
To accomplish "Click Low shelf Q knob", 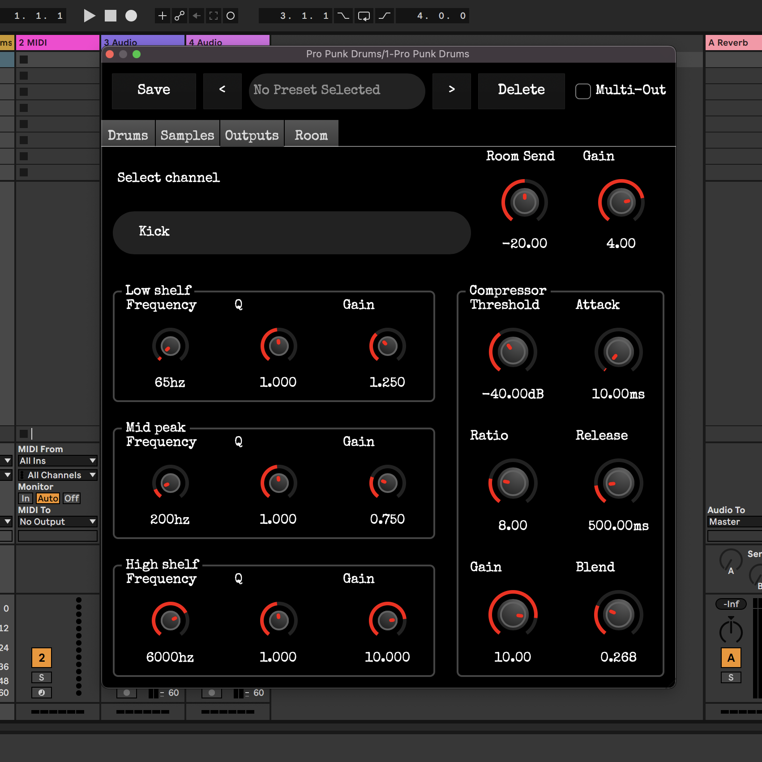I will pos(278,346).
